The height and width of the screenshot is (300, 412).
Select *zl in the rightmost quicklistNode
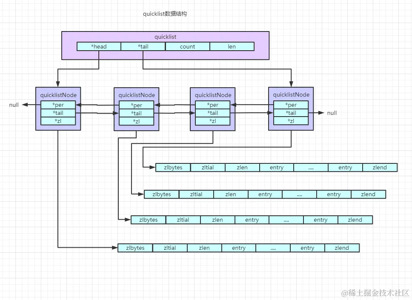click(291, 121)
